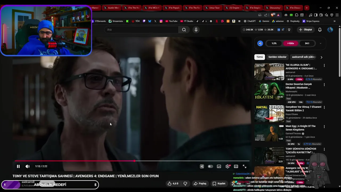Click share page icon in address bar
The height and width of the screenshot is (192, 341).
pos(266,15)
